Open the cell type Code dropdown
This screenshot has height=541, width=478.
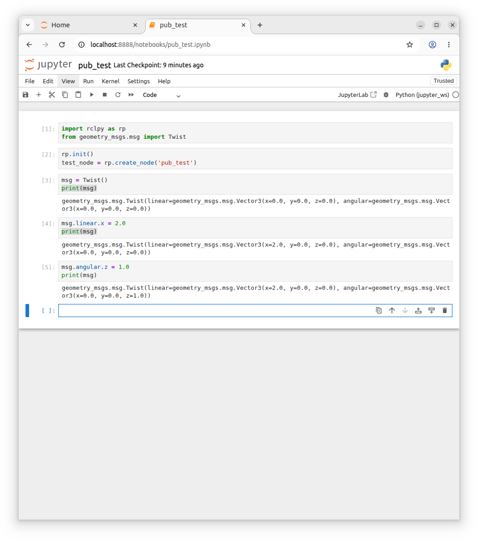(162, 95)
